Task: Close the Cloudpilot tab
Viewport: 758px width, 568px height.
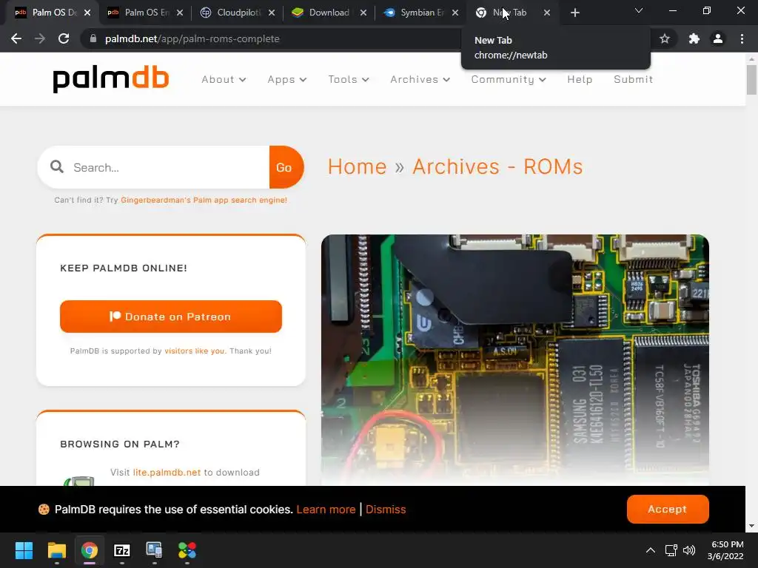Action: pos(272,13)
